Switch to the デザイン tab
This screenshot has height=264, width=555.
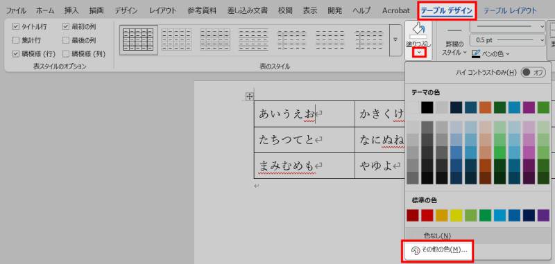point(126,10)
